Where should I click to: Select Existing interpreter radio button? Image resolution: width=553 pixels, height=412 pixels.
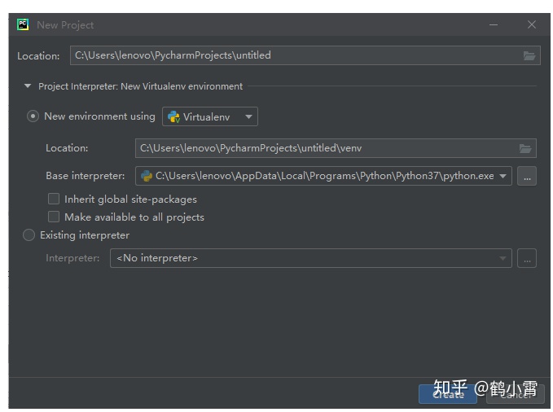click(x=29, y=235)
